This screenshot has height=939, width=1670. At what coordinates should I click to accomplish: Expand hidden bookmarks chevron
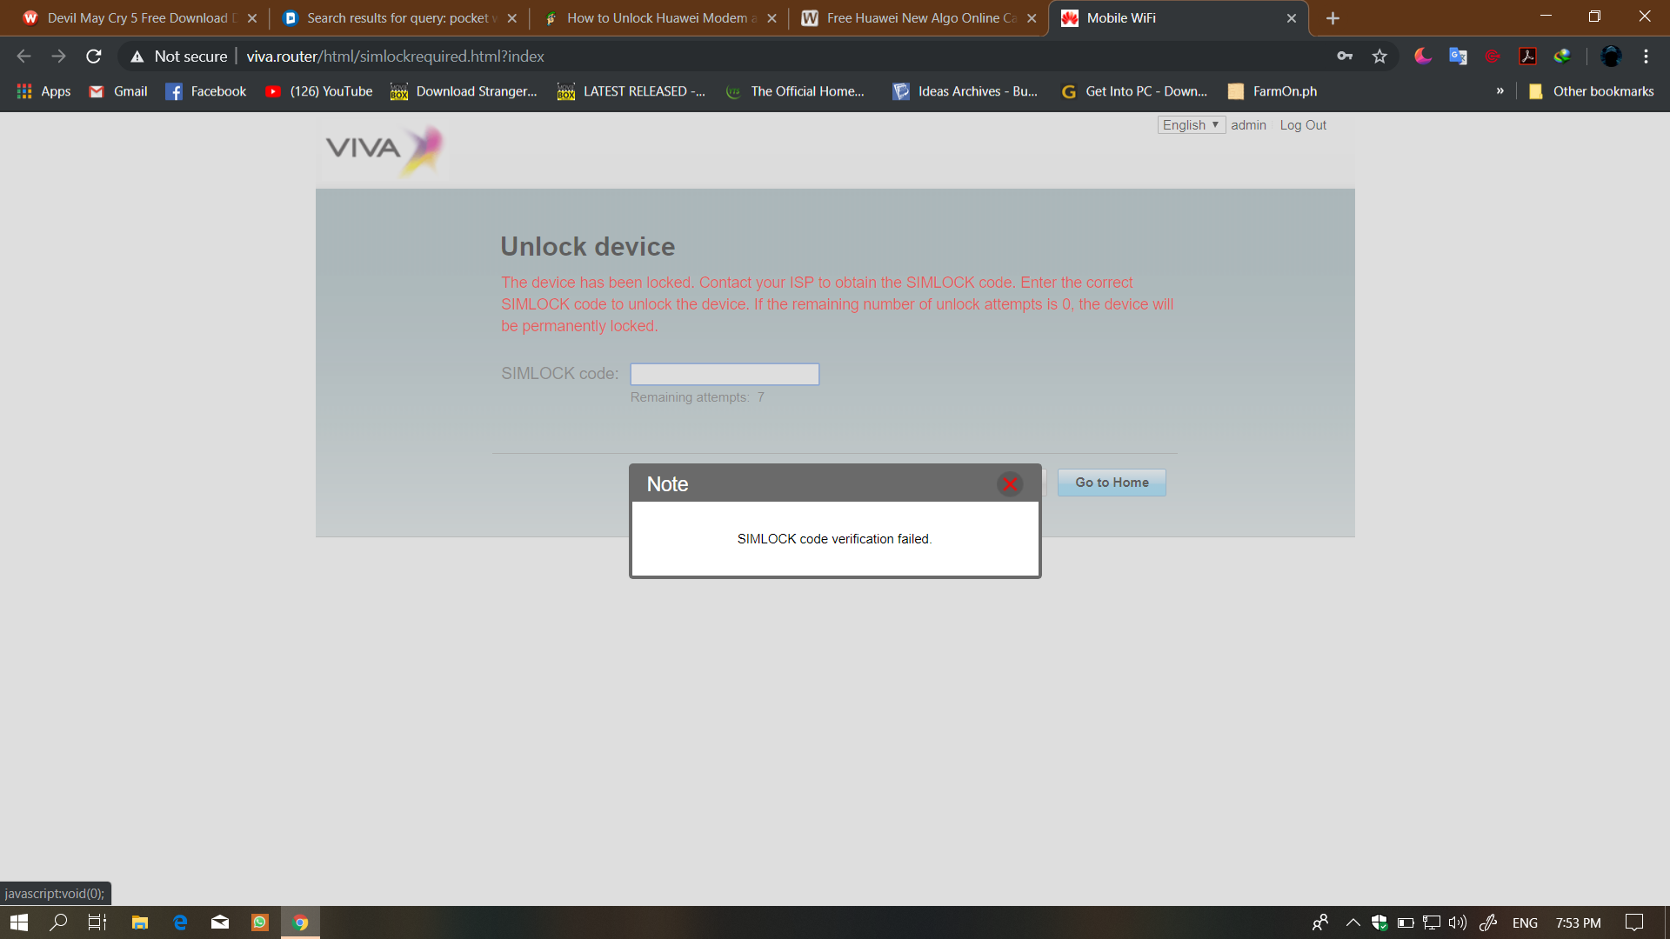click(1500, 91)
